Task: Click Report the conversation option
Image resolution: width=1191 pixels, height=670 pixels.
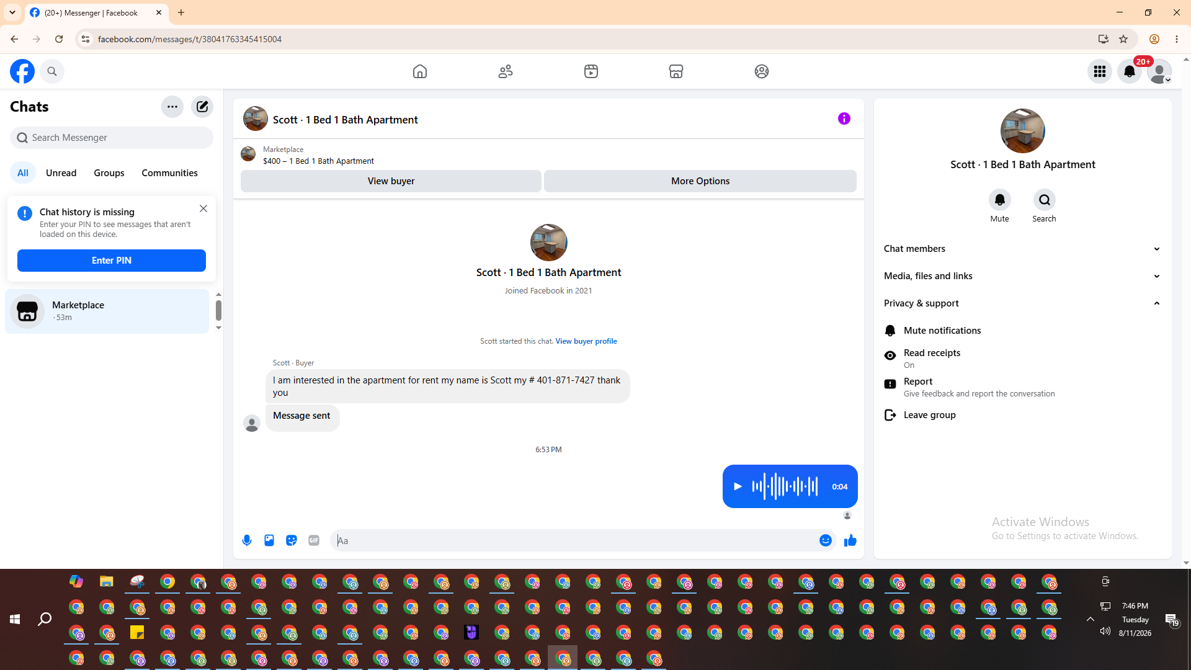Action: click(1023, 386)
